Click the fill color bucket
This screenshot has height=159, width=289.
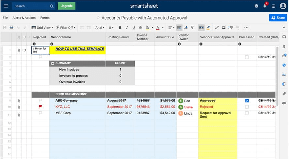coord(147,27)
